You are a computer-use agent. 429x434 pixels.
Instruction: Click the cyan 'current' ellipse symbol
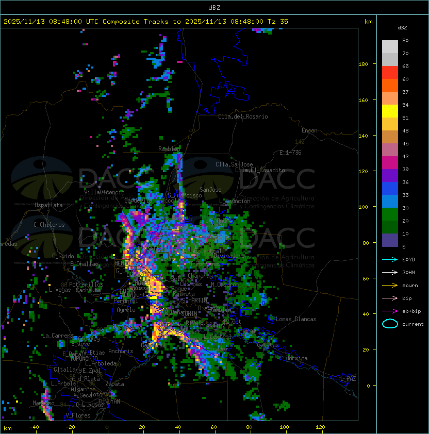point(390,324)
